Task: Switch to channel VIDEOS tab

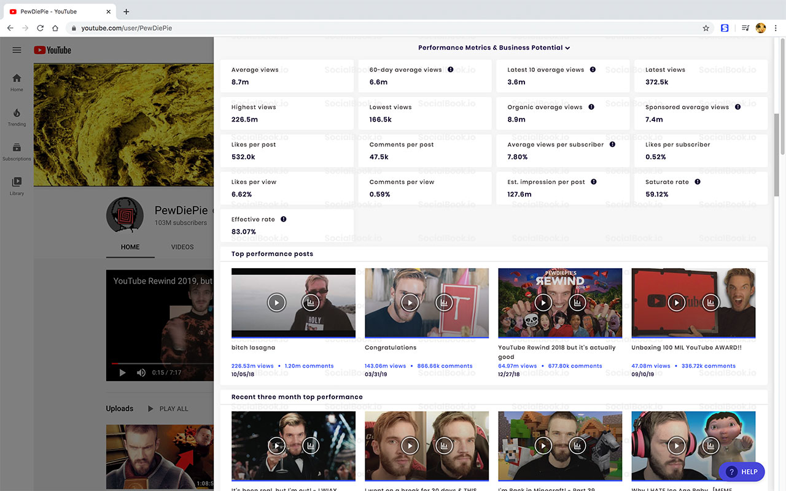Action: (x=182, y=247)
